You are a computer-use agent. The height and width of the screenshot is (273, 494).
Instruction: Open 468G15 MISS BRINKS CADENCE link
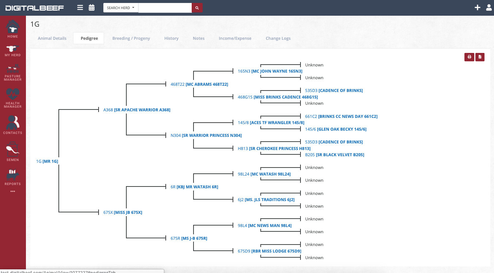click(278, 97)
